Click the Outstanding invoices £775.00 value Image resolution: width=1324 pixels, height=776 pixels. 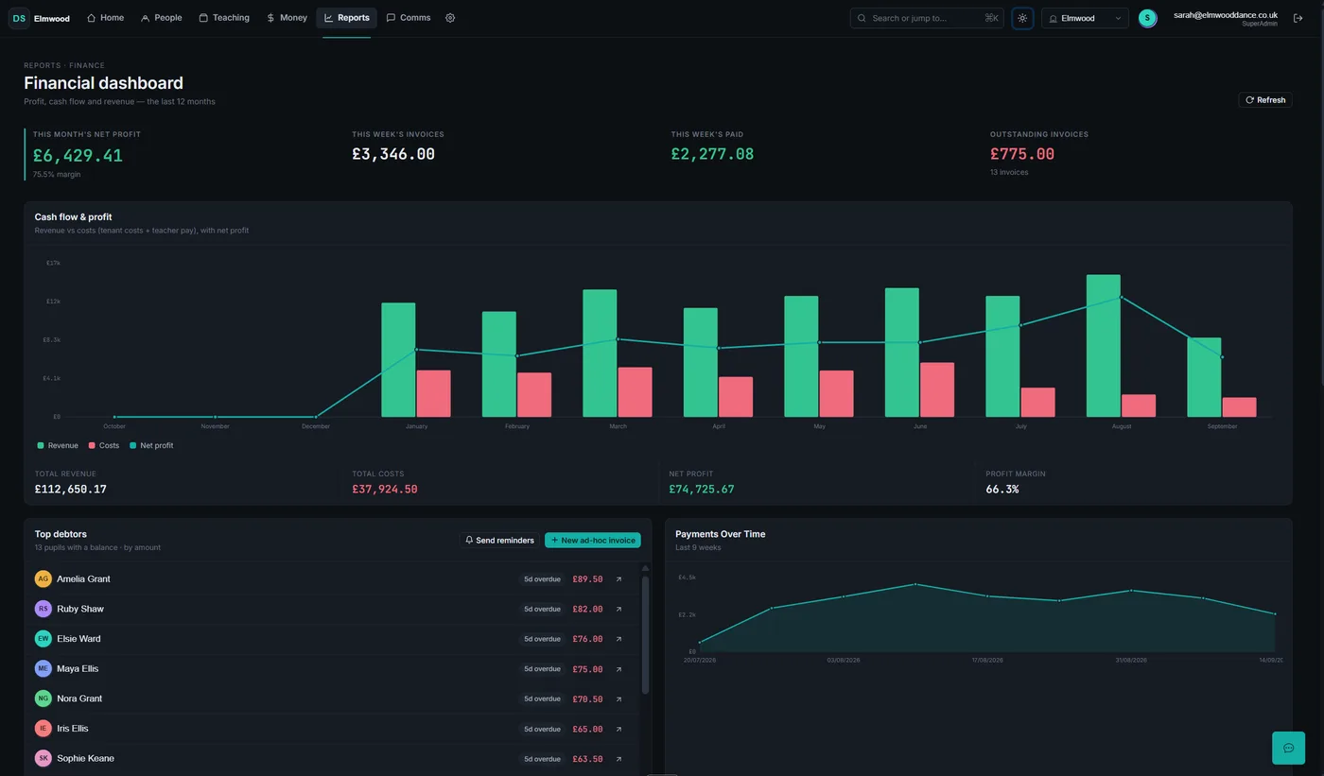(1022, 154)
